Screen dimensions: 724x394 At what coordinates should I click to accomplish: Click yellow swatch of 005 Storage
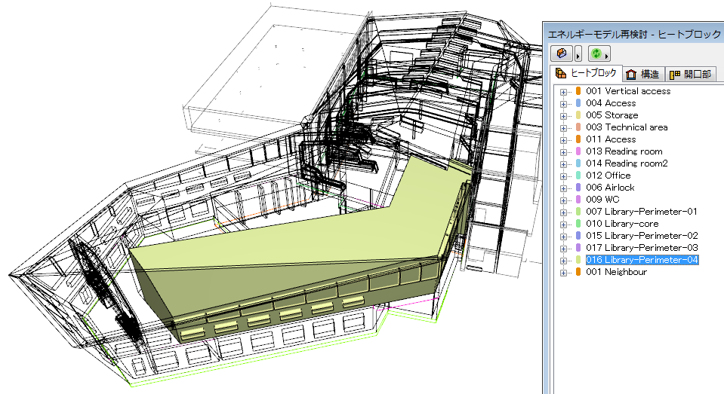click(578, 115)
